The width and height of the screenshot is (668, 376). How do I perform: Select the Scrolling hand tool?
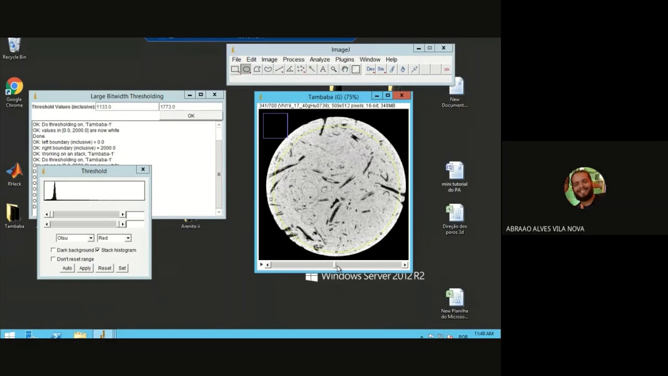coord(345,69)
